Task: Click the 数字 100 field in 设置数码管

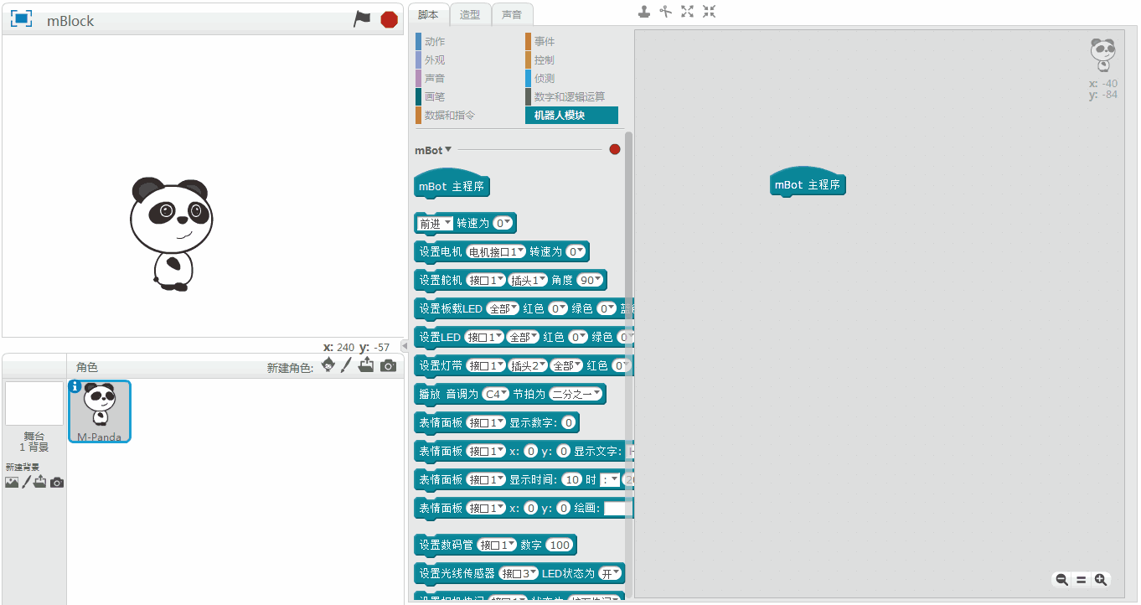Action: (x=559, y=545)
